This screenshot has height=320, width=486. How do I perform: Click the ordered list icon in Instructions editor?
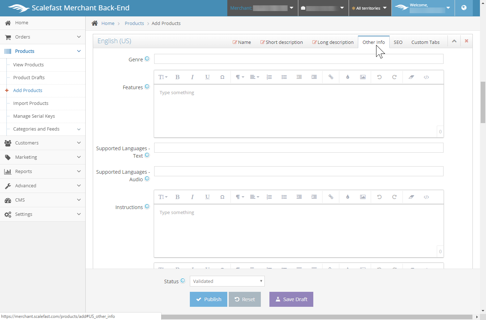[x=269, y=197]
